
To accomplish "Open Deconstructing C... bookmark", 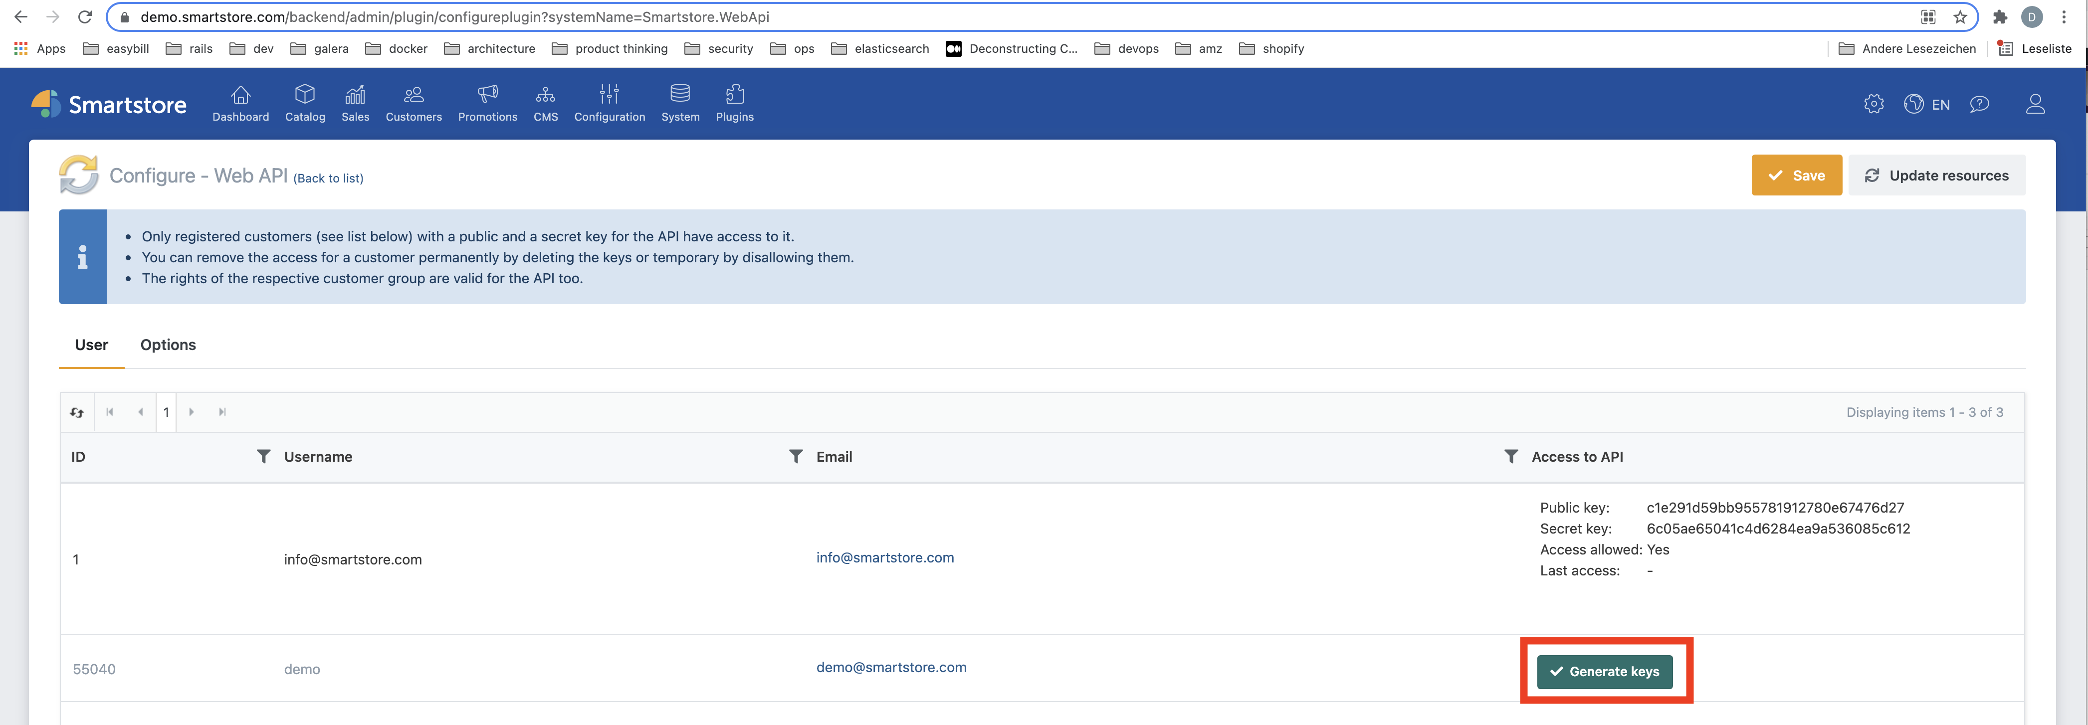I will [x=1012, y=48].
